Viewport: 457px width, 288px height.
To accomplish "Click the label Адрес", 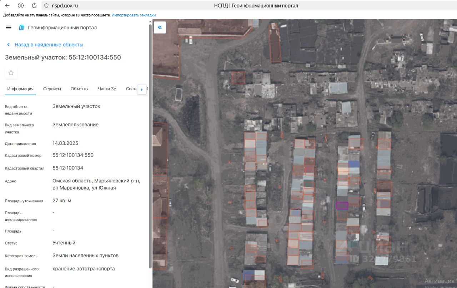I will click(10, 181).
